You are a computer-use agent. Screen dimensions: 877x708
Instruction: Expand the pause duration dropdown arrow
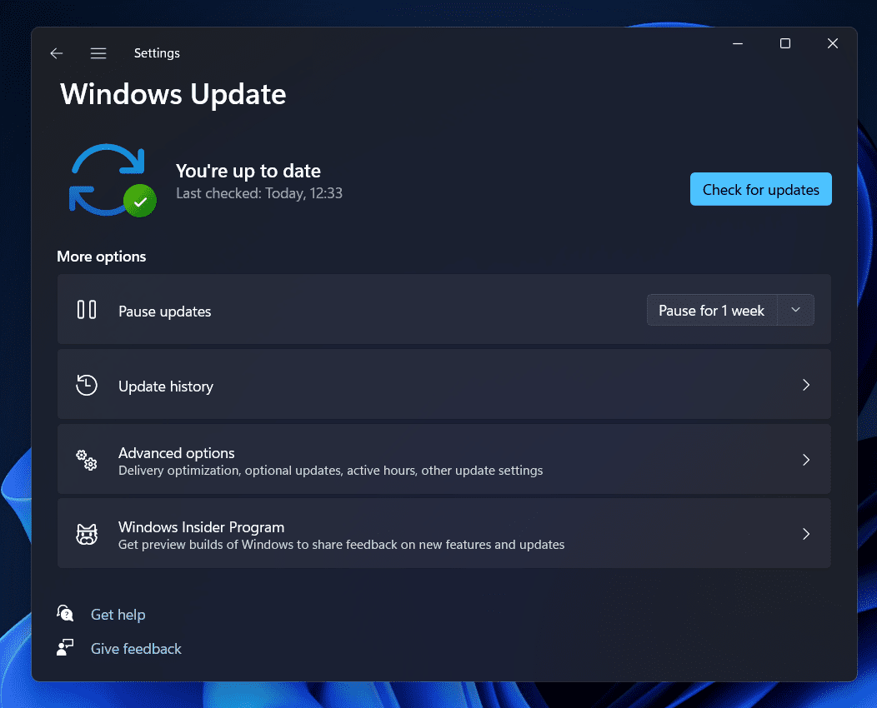coord(795,309)
